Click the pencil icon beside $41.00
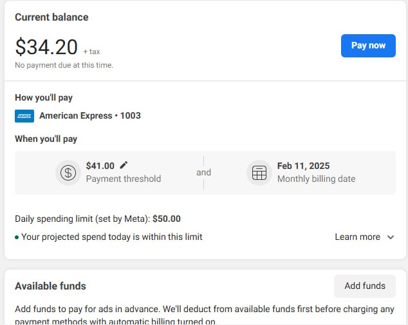This screenshot has height=325, width=408. coord(124,166)
